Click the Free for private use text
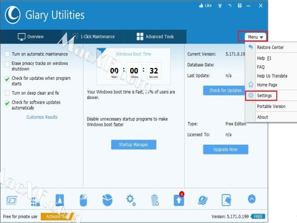The width and height of the screenshot is (297, 223). tap(20, 217)
